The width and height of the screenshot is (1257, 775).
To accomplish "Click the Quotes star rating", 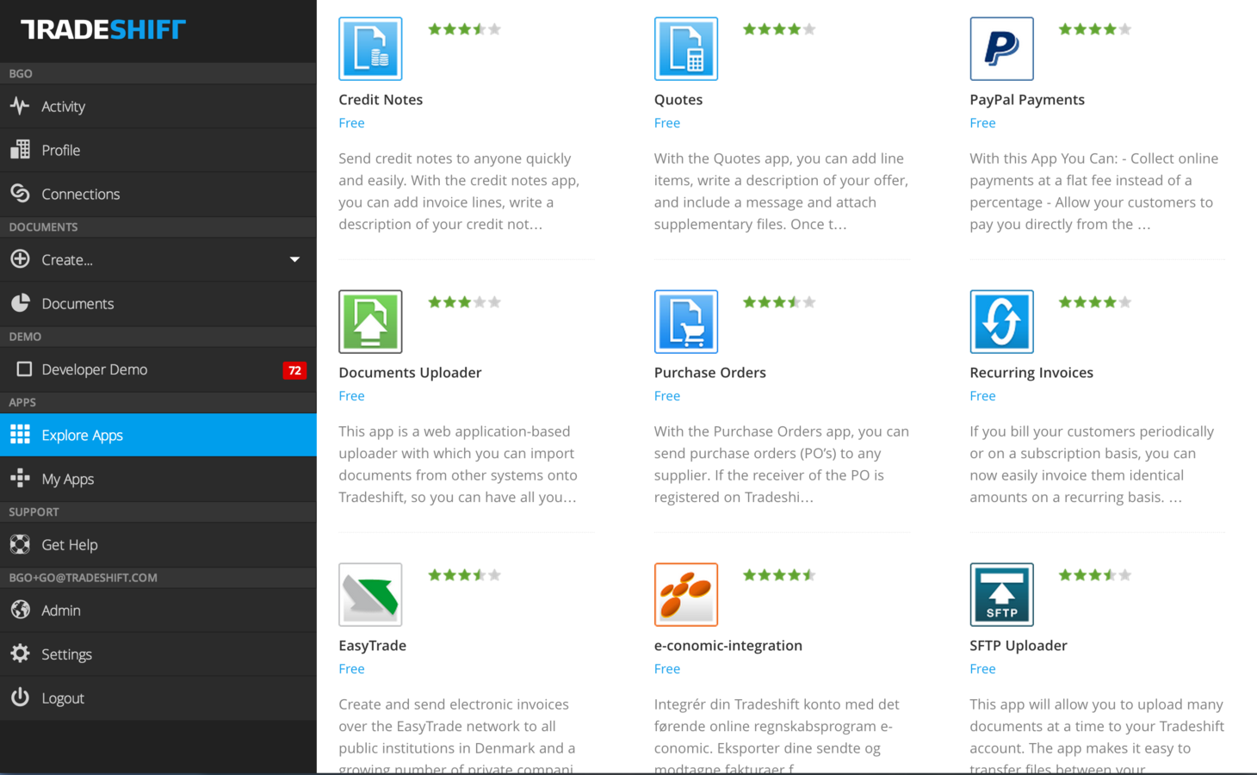I will point(779,29).
